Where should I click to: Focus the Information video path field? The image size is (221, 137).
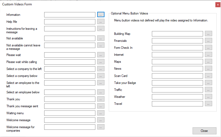(70, 15)
